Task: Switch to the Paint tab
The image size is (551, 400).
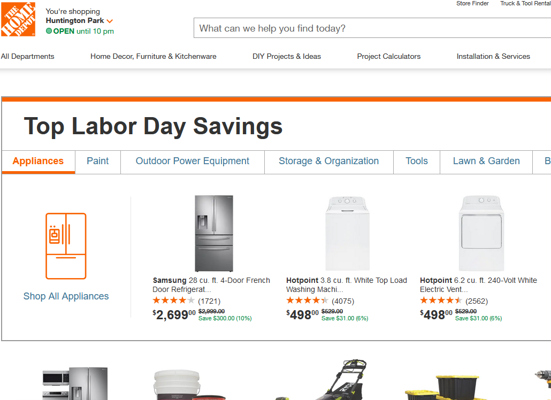Action: click(98, 161)
